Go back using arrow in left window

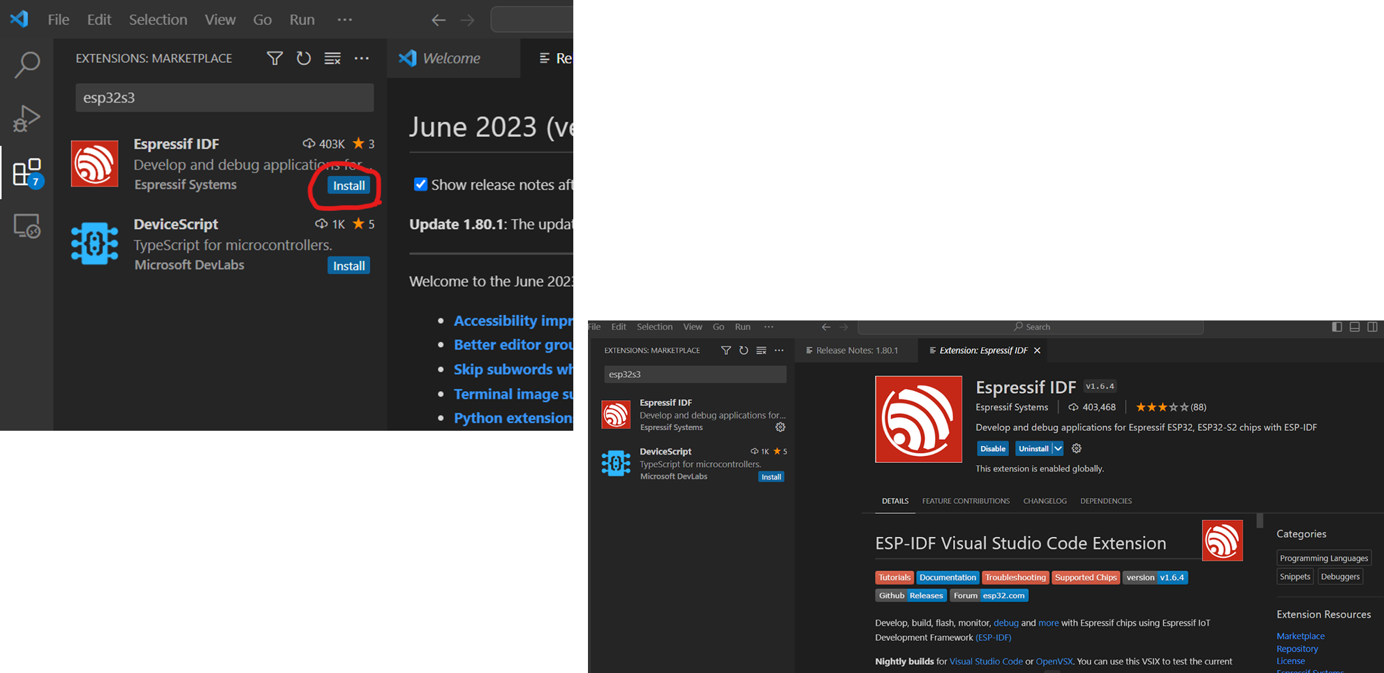point(439,20)
